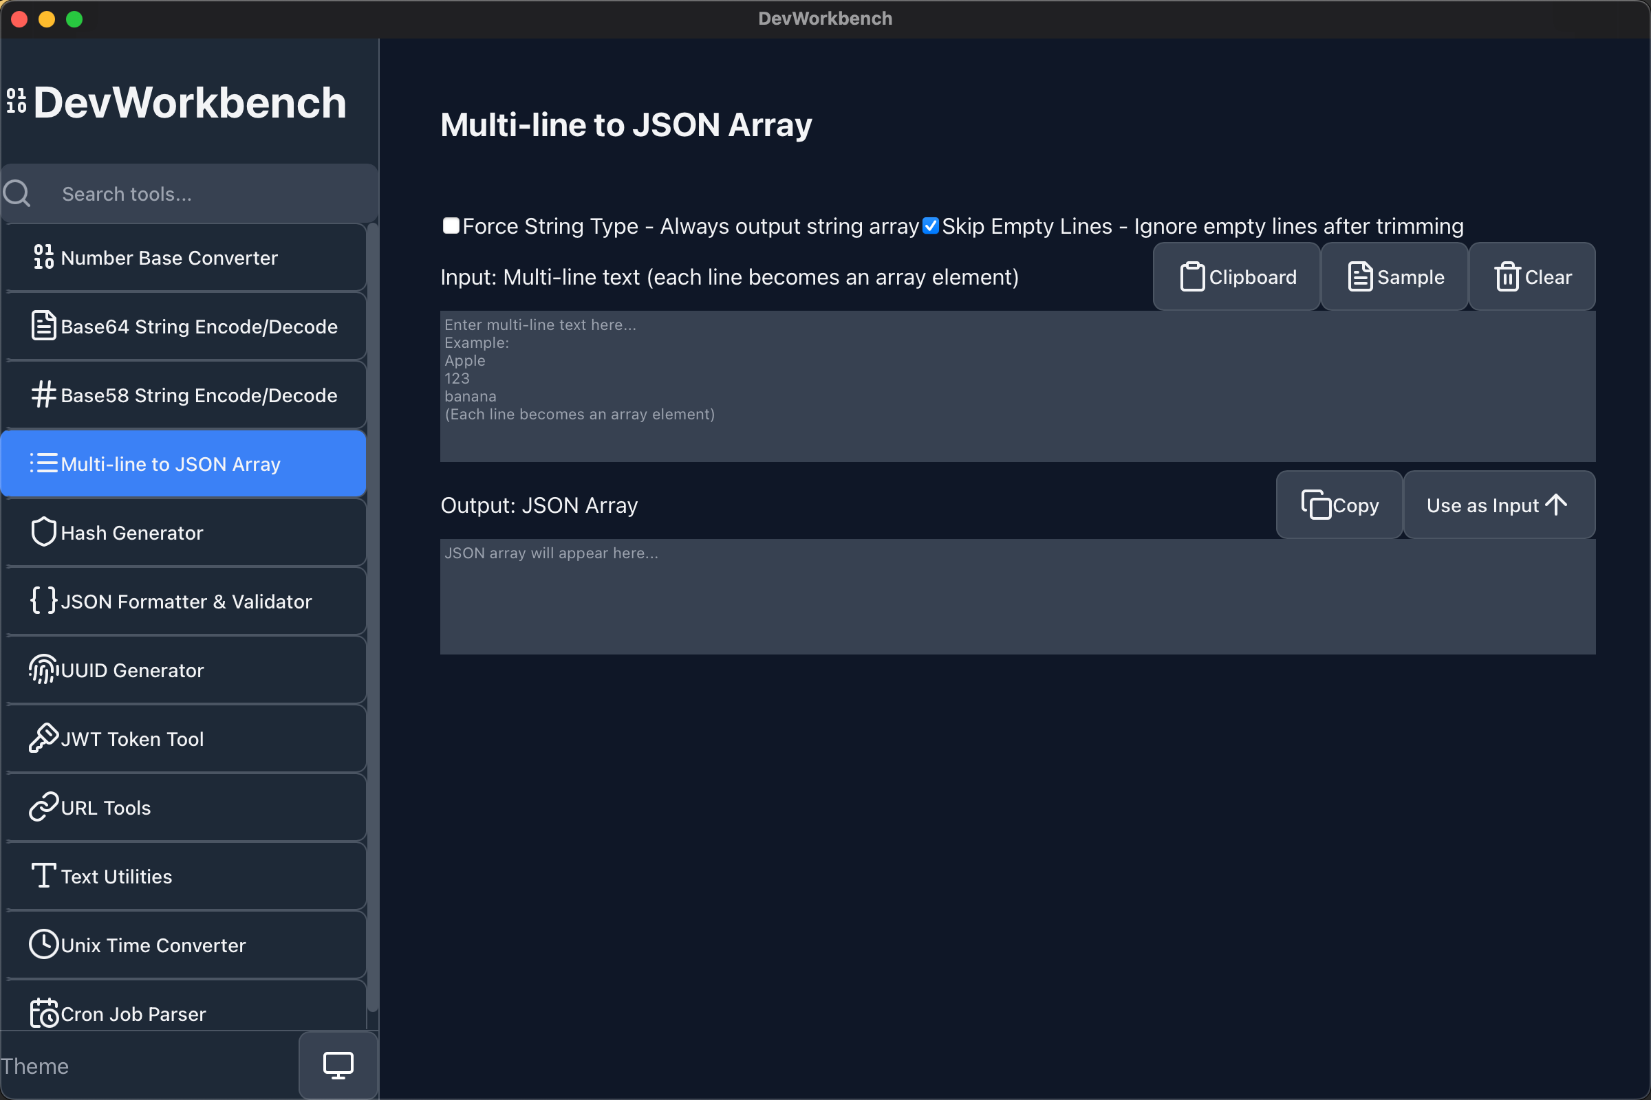Click the Multi-line to JSON Array list icon
This screenshot has width=1651, height=1100.
tap(43, 463)
